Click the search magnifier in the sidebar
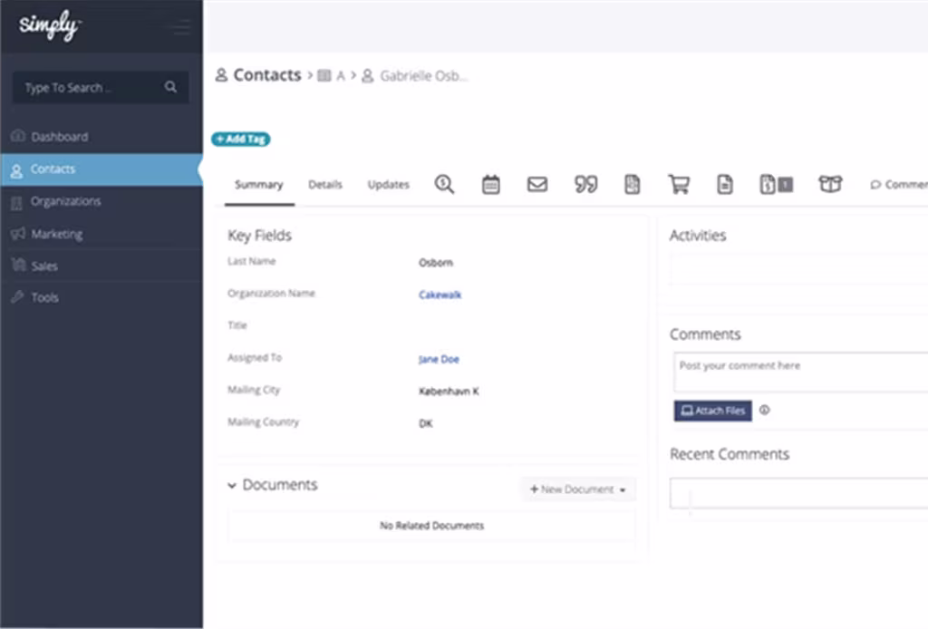The height and width of the screenshot is (629, 928). tap(170, 87)
